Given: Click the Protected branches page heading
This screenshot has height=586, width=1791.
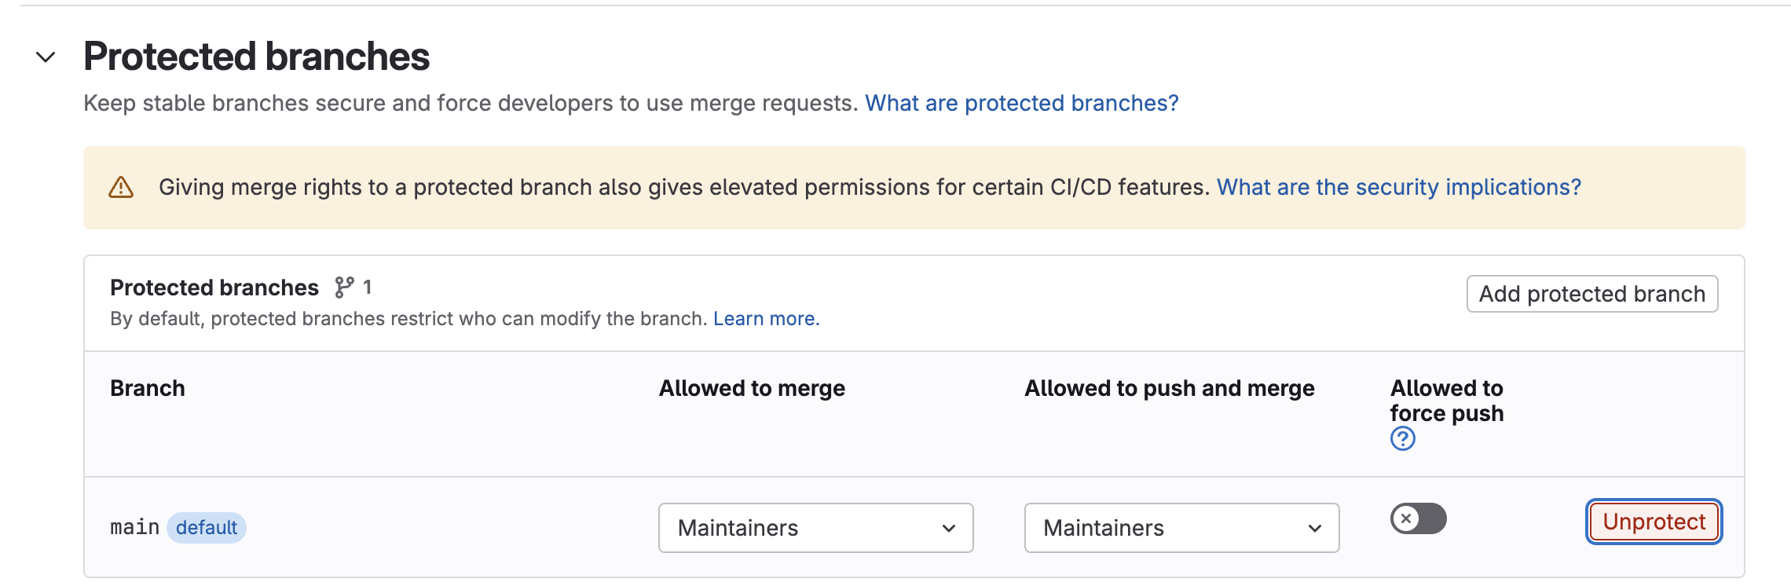Looking at the screenshot, I should (257, 57).
